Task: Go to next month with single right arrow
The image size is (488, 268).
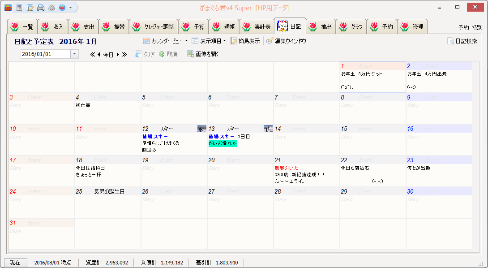Action: [118, 55]
